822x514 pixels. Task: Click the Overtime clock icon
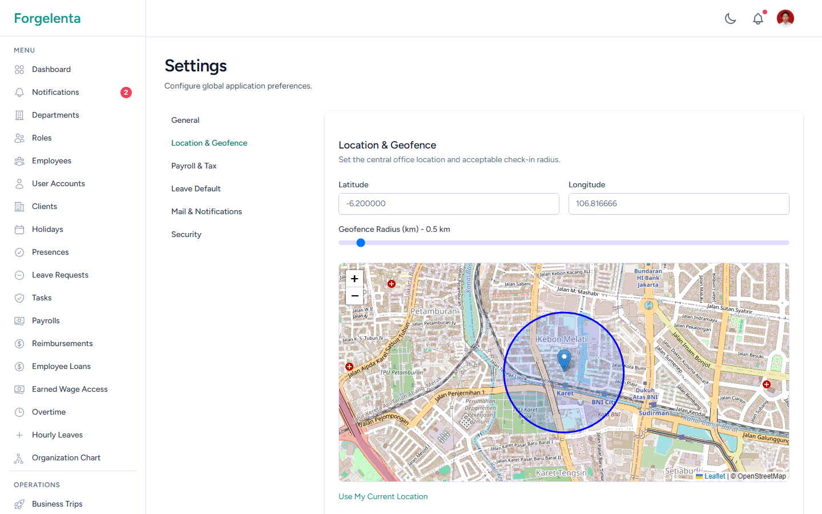19,412
